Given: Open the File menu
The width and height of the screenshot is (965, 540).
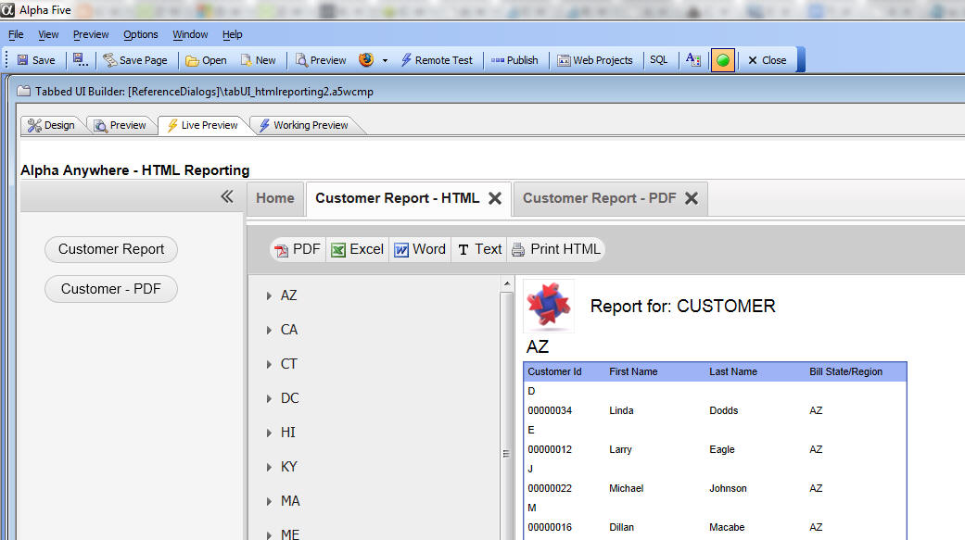Looking at the screenshot, I should click(x=16, y=34).
